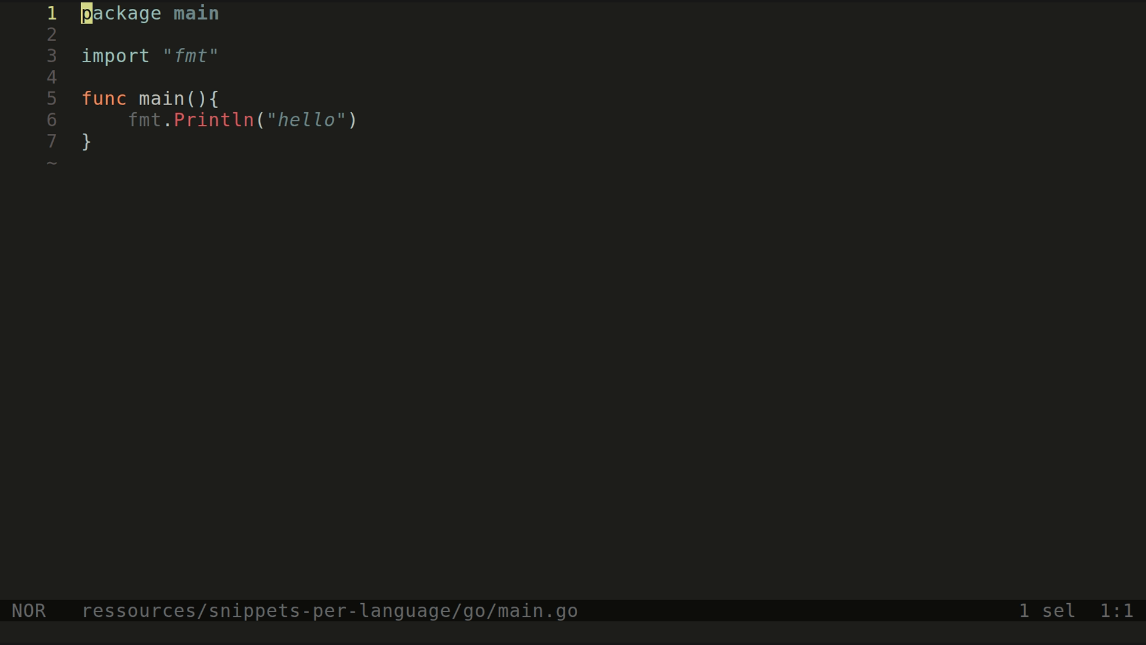This screenshot has width=1146, height=645.
Task: Click the opening curly brace after main()
Action: click(214, 99)
